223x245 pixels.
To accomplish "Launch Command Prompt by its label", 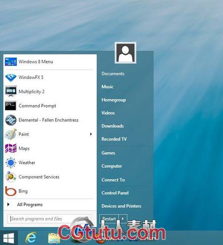I will (x=37, y=106).
